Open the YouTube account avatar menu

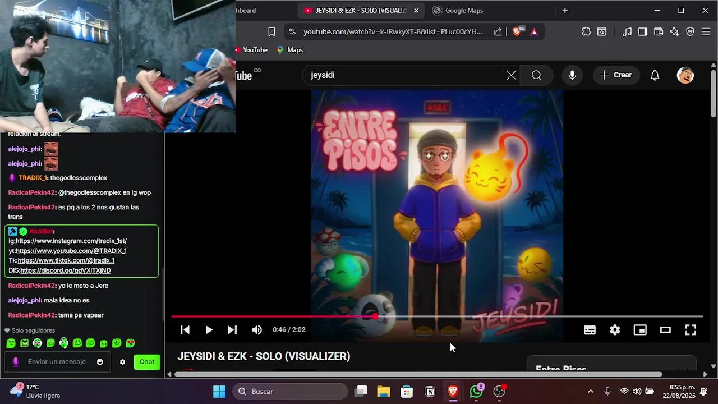pyautogui.click(x=685, y=75)
